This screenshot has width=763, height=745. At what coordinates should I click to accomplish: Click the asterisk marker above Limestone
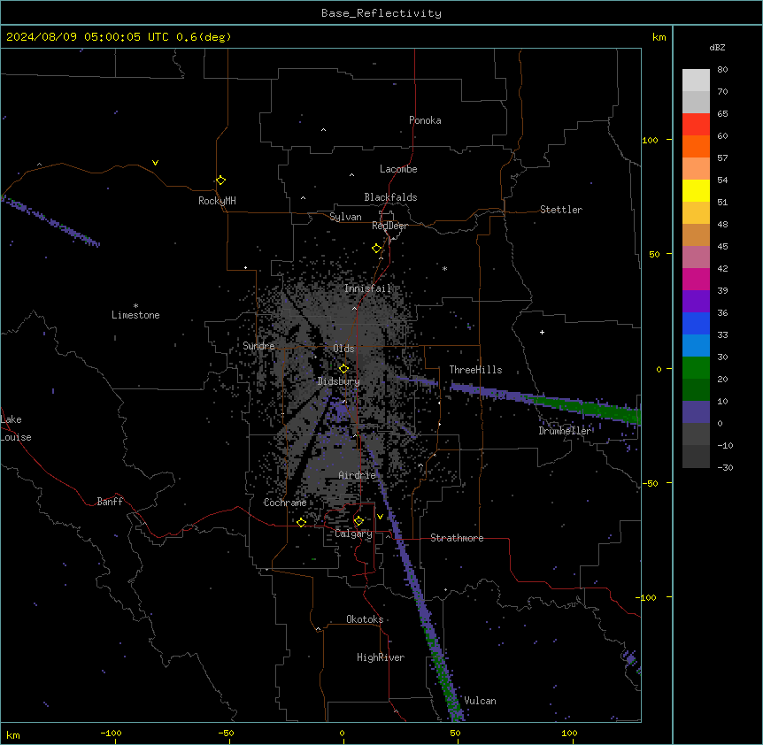point(135,305)
